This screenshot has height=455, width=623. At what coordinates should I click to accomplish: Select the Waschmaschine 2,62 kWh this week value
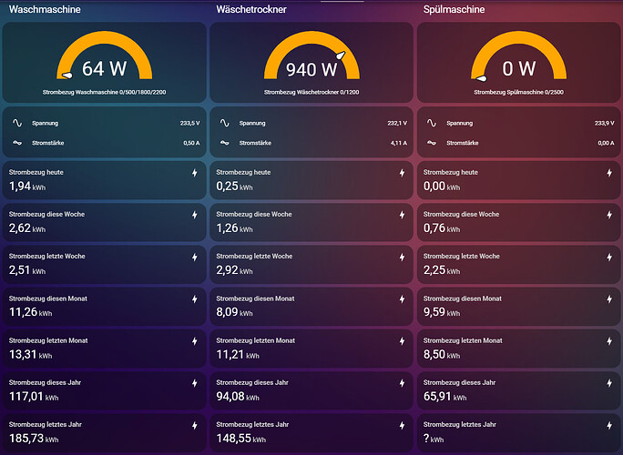pos(27,228)
